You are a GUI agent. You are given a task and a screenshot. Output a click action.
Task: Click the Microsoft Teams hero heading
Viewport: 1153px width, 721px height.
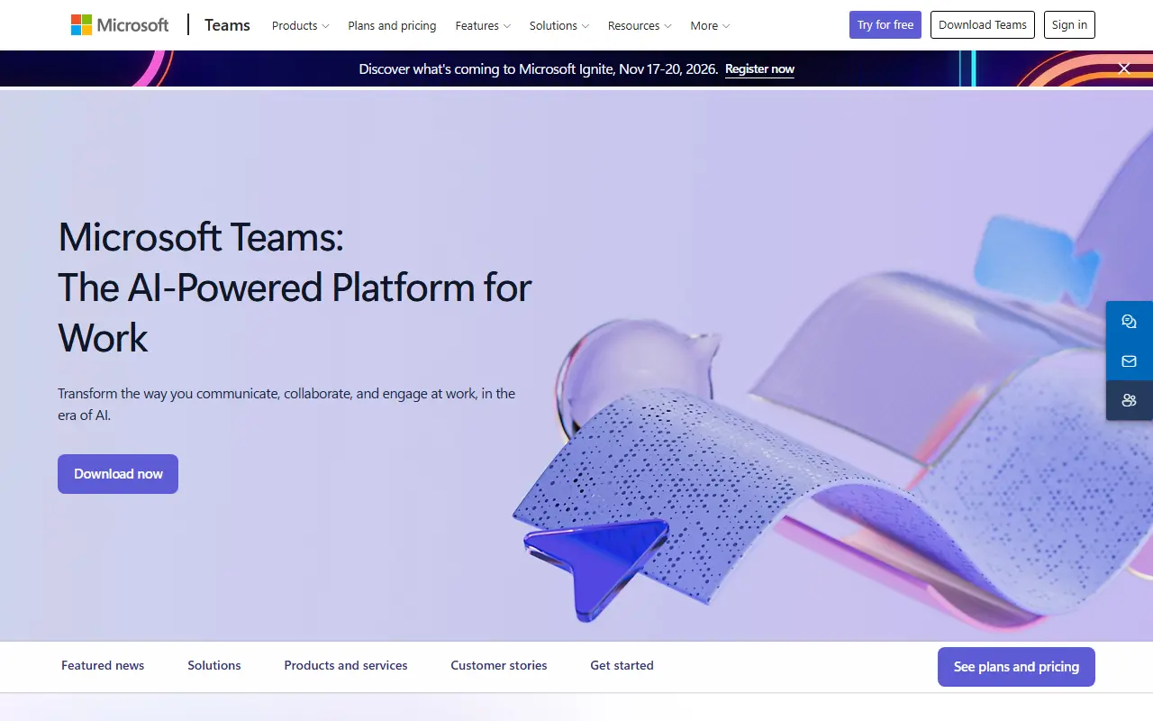[295, 287]
